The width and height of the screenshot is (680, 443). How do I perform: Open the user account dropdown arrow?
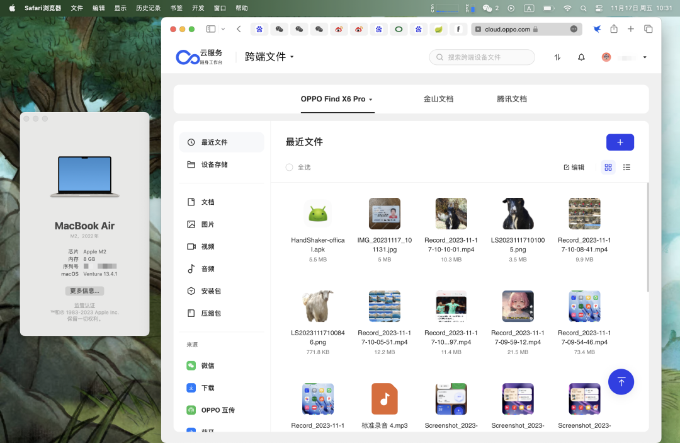coord(645,57)
